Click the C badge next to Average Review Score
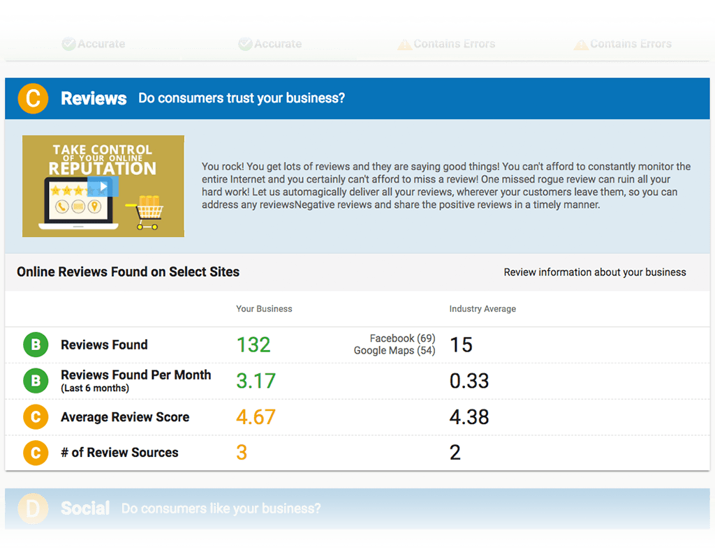 pyautogui.click(x=36, y=417)
